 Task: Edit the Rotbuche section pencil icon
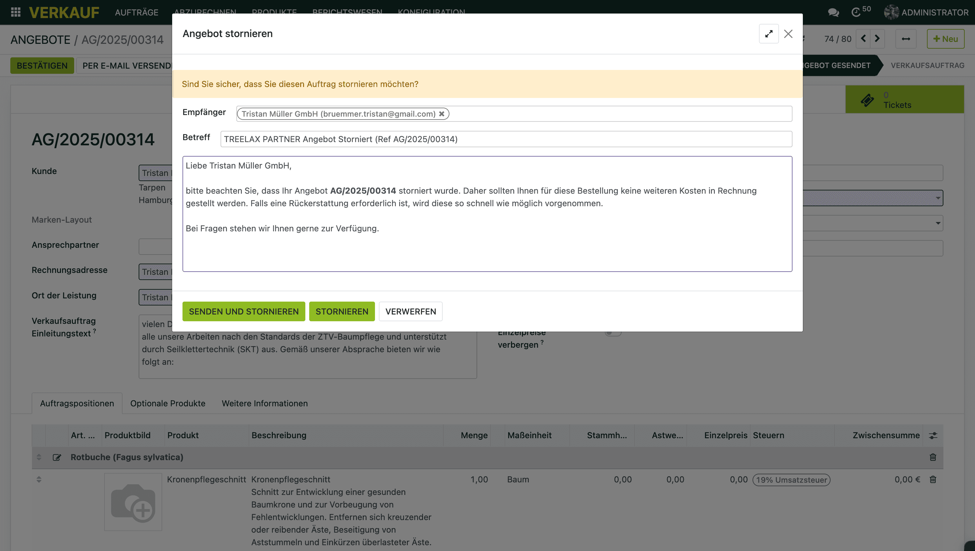click(57, 458)
